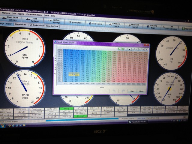This screenshot has width=192, height=144.
Task: Click the Config Error status indicator
Action: (52, 109)
